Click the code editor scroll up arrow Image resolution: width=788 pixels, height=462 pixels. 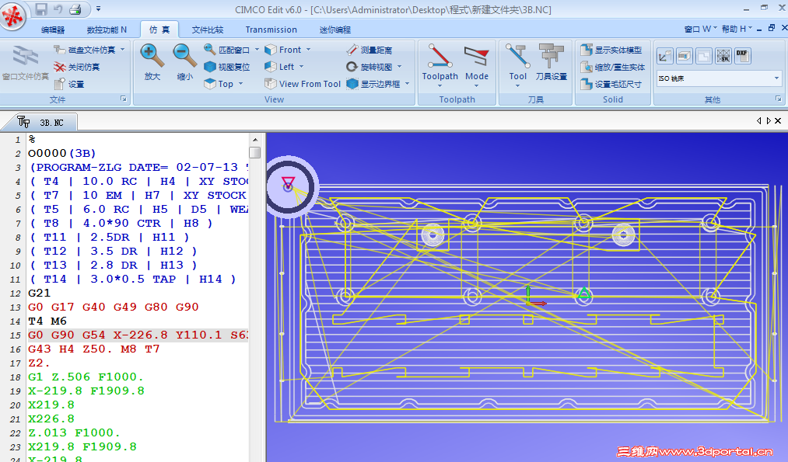(255, 140)
